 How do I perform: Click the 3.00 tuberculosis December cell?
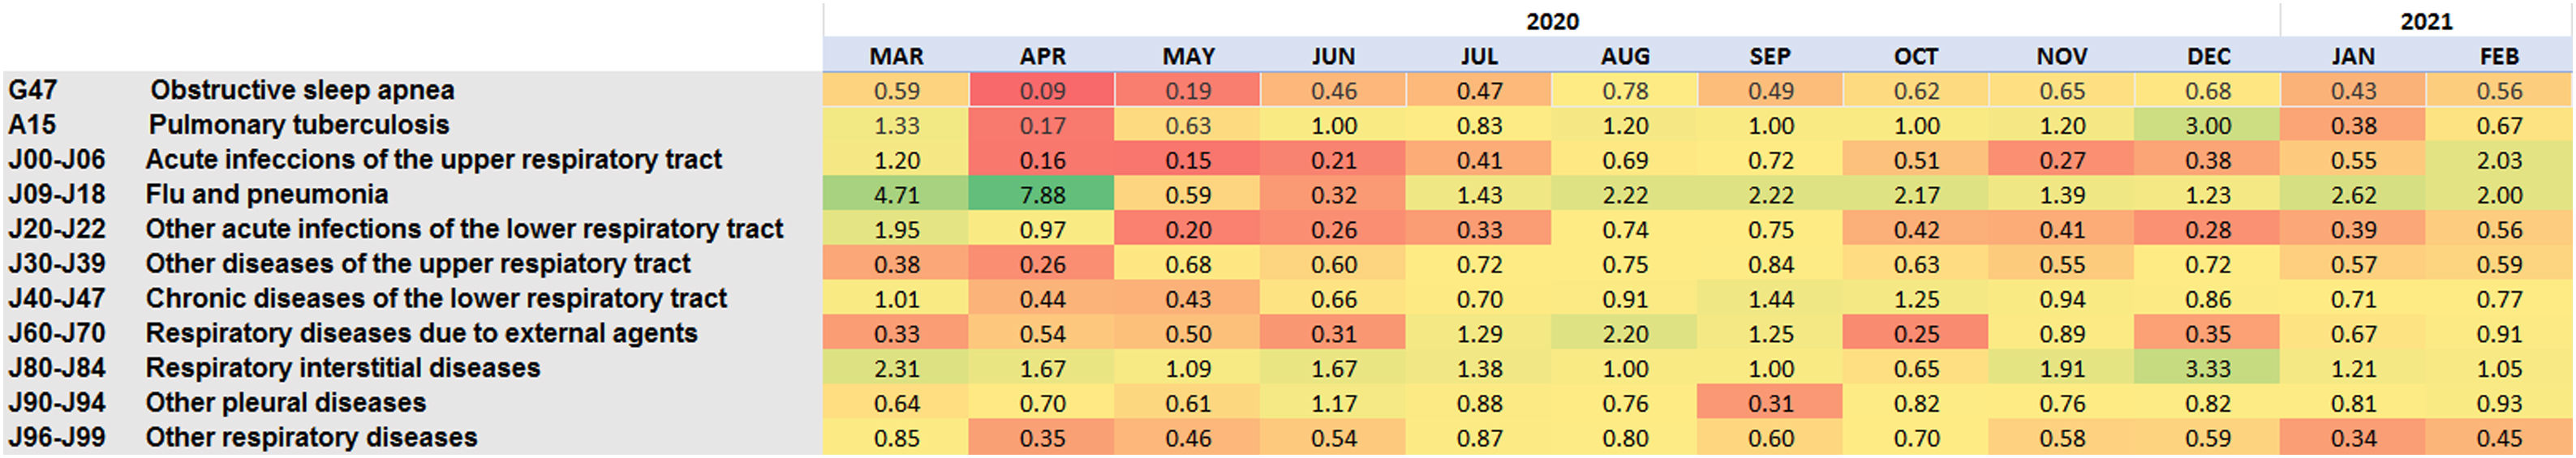click(2207, 125)
